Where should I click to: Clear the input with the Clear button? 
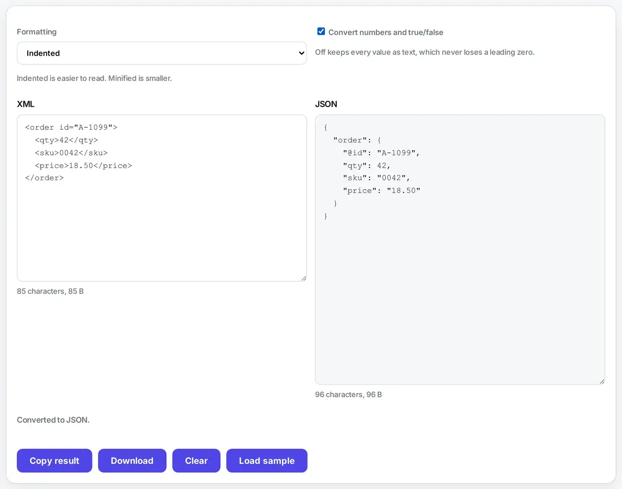point(196,460)
